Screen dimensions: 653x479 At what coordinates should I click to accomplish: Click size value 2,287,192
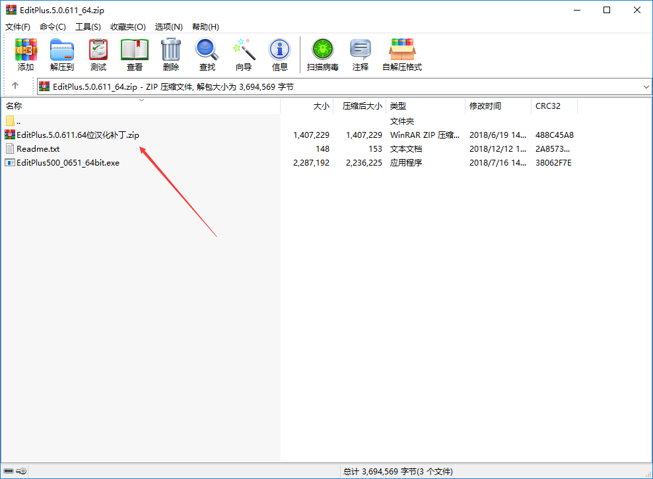click(311, 163)
